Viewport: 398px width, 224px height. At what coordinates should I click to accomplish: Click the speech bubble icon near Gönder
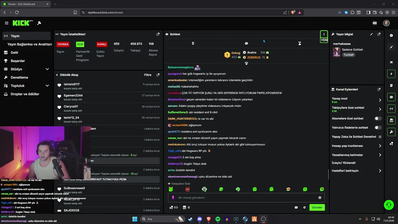click(x=296, y=208)
